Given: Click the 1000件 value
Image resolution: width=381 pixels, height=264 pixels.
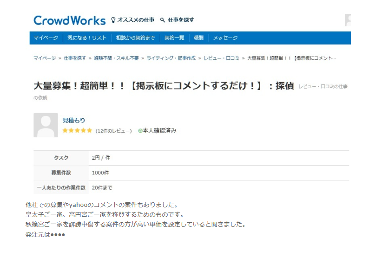Looking at the screenshot, I should point(100,173).
